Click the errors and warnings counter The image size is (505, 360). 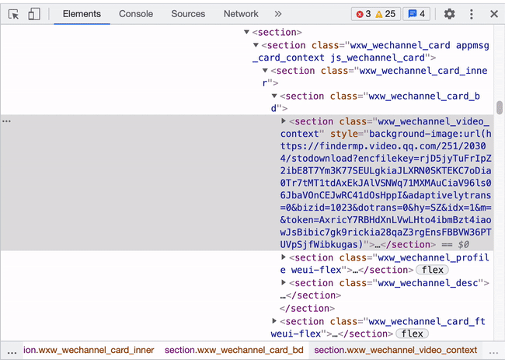click(376, 14)
